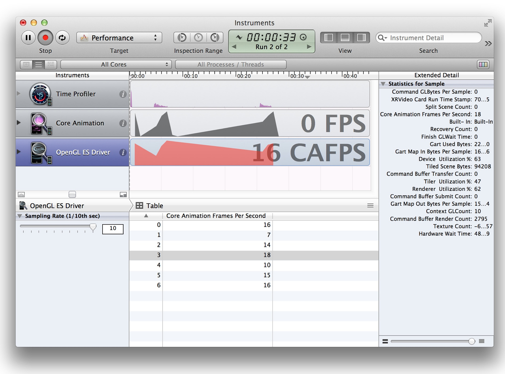Collapse the Statistics for Sample section
Screen dimensions: 505x374
pyautogui.click(x=383, y=84)
